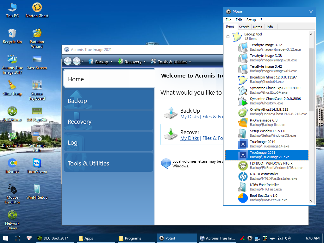Click the Boot SectGui v1.0 icon
This screenshot has width=324, height=243.
243,198
